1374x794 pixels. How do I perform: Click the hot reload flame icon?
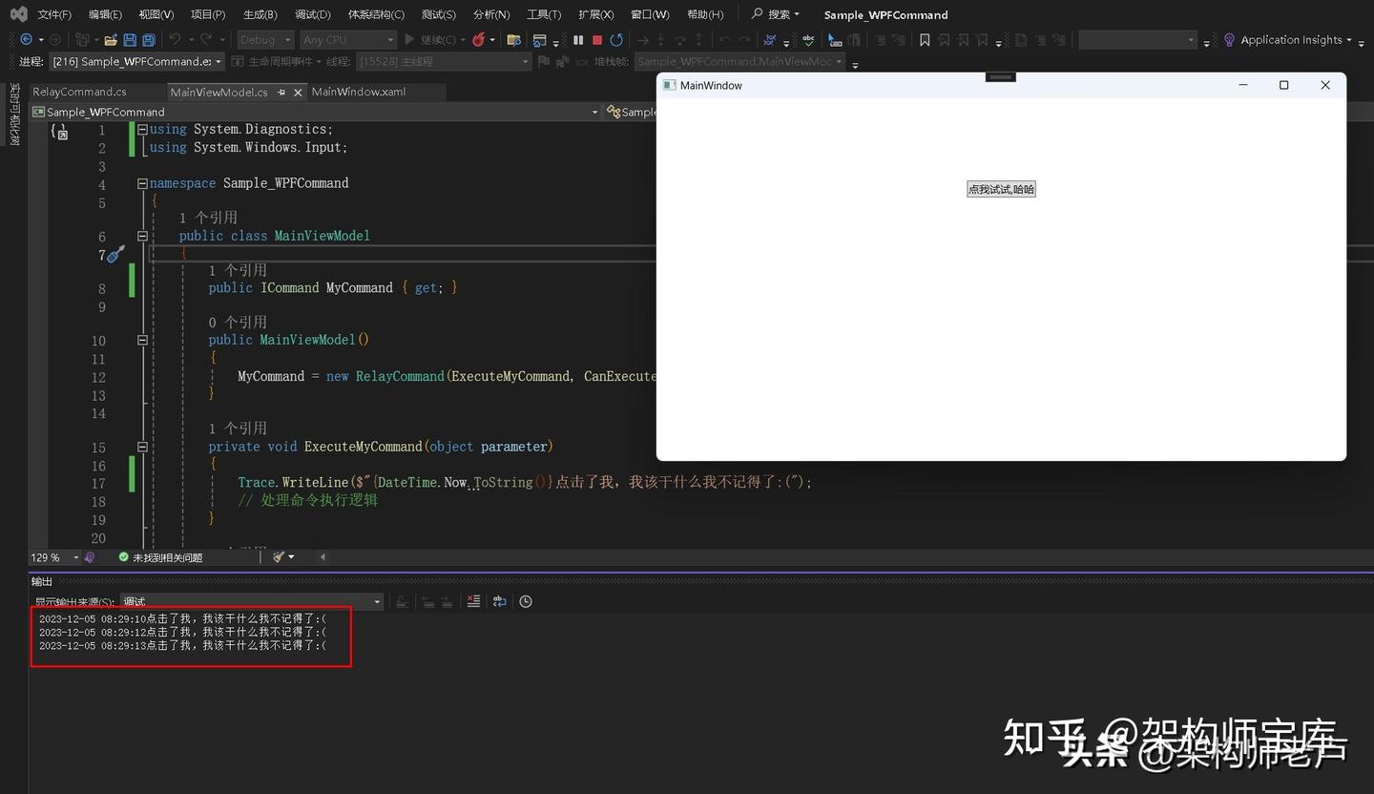click(478, 40)
